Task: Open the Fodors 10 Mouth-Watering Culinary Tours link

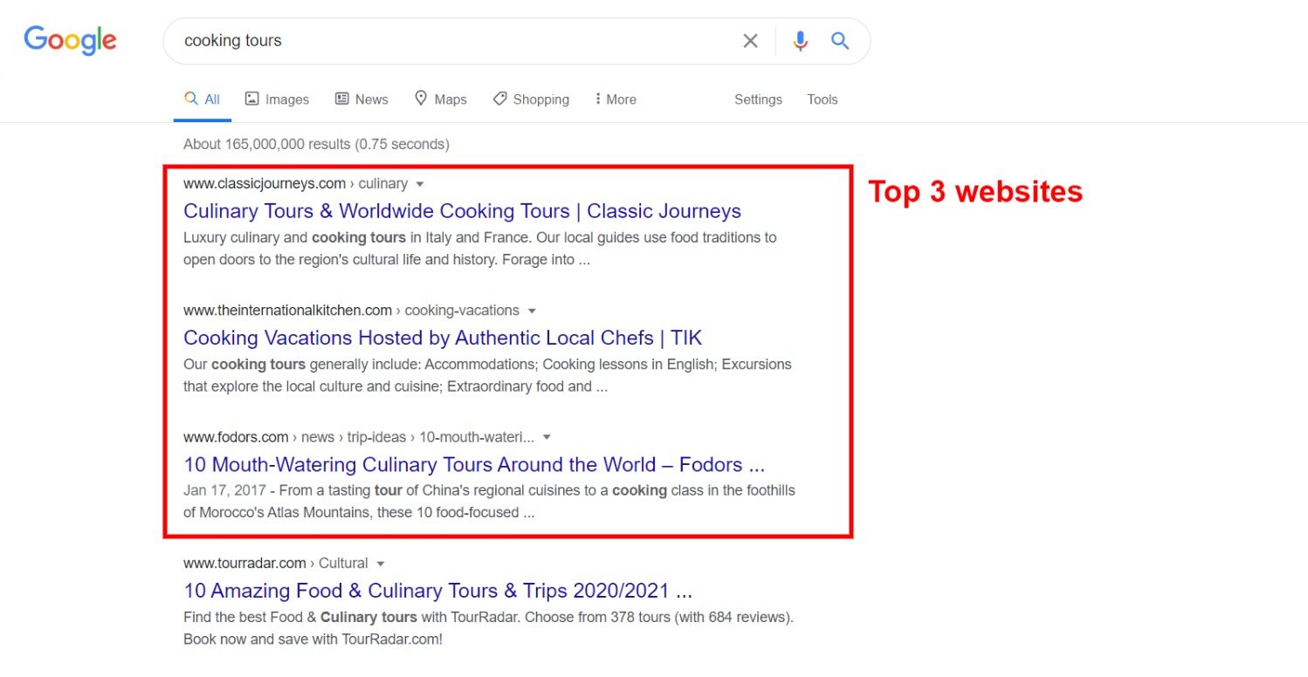Action: [x=474, y=464]
